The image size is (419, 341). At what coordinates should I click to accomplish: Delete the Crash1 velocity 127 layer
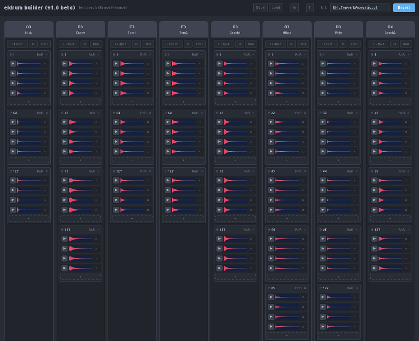253,230
